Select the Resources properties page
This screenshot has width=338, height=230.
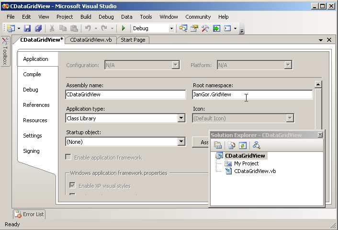pyautogui.click(x=35, y=120)
